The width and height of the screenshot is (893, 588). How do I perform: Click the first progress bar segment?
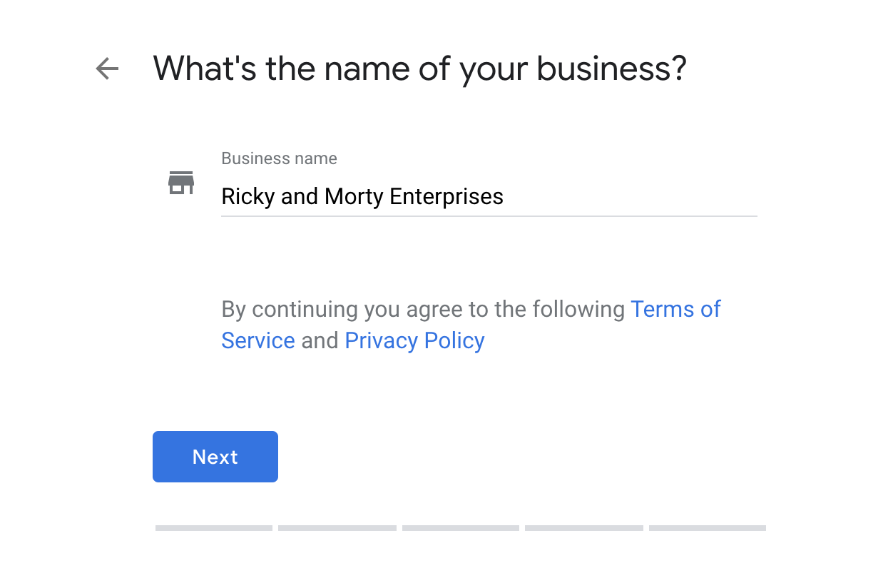click(x=214, y=528)
